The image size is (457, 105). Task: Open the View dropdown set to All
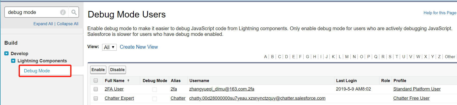coord(109,47)
